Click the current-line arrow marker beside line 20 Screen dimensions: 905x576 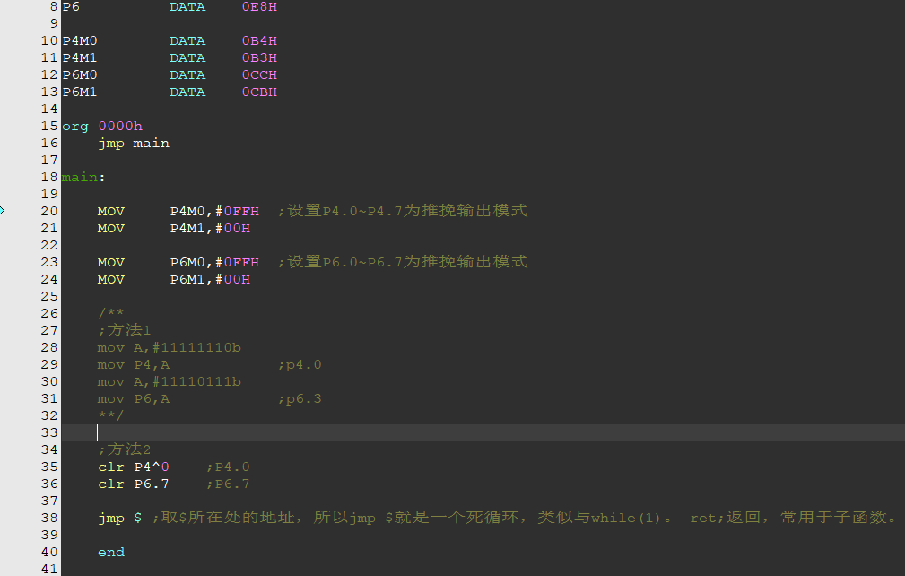(x=3, y=211)
